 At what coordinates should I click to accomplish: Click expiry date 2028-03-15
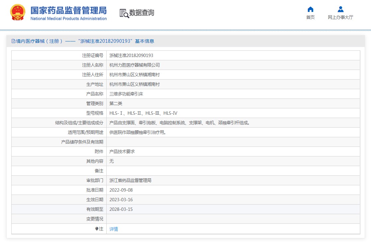click(121, 210)
